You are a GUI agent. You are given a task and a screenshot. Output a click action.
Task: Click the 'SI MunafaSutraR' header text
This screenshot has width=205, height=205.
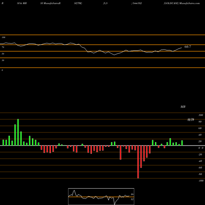click(x=50, y=3)
